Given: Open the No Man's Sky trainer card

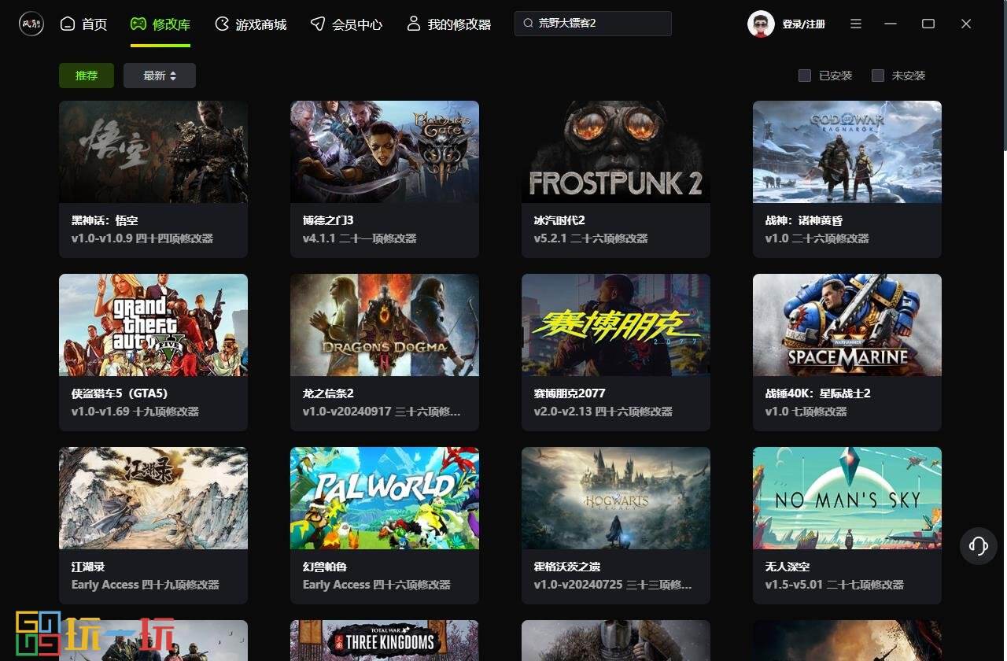Looking at the screenshot, I should 847,525.
